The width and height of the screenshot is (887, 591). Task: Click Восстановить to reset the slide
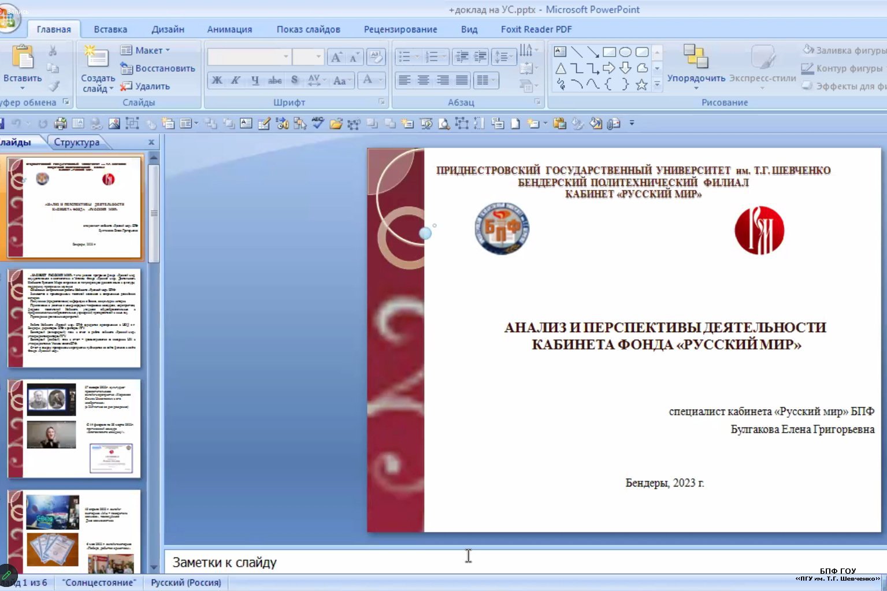(158, 68)
